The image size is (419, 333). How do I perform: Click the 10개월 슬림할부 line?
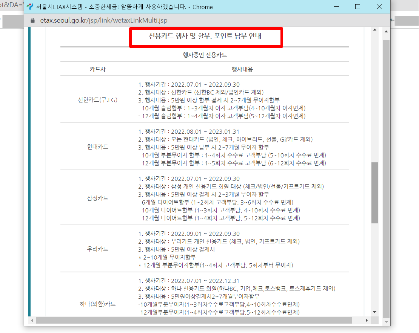click(x=222, y=108)
